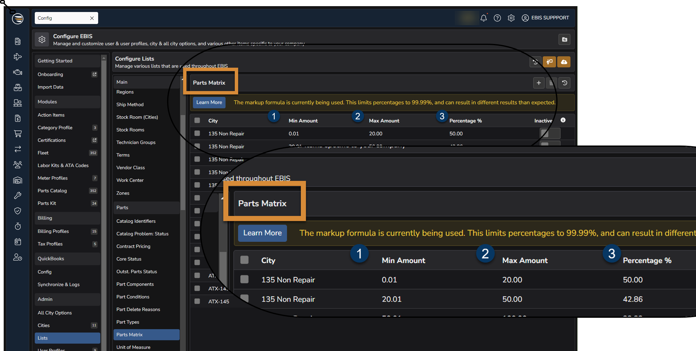The width and height of the screenshot is (696, 351).
Task: Collapse the Main list section header
Action: pos(146,82)
